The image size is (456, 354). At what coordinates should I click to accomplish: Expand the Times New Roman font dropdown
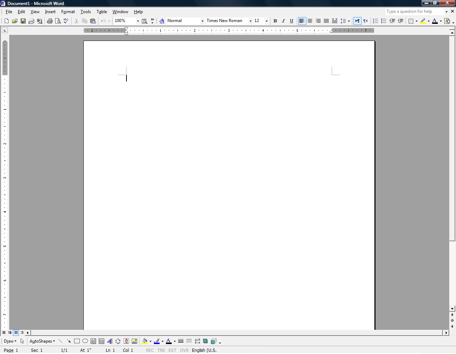pos(250,21)
